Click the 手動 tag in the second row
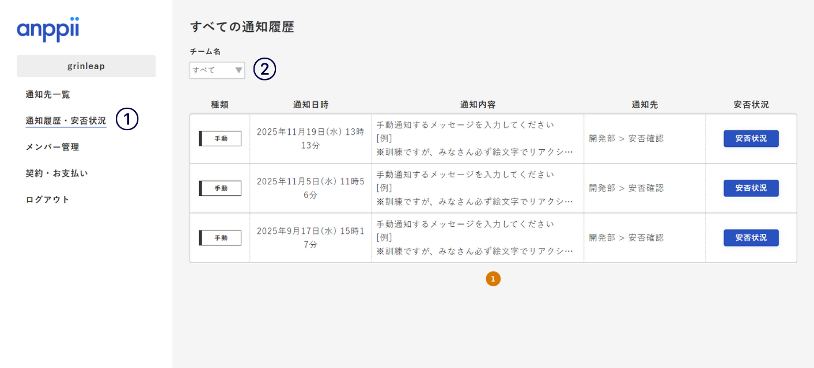 (x=220, y=188)
